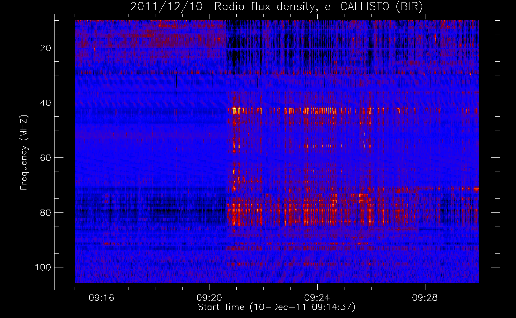The image size is (516, 318).
Task: Click the 20 frequency tick label
Action: [x=46, y=48]
